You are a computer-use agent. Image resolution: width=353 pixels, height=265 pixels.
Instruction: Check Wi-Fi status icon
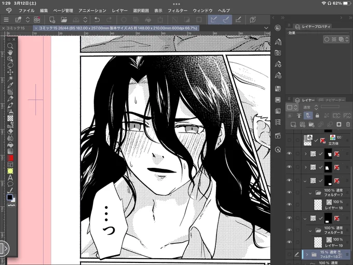(x=324, y=3)
